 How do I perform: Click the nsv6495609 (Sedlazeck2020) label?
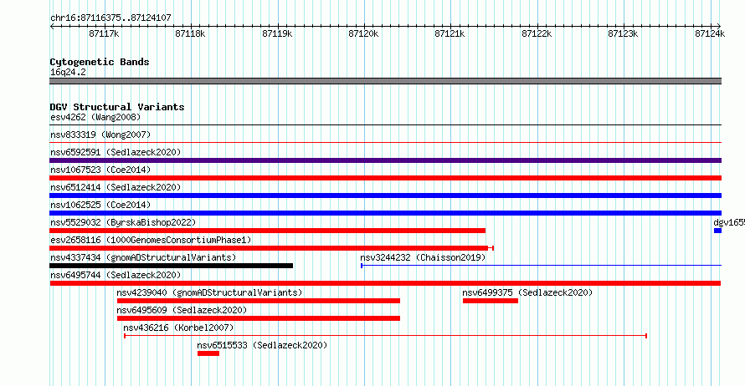[182, 310]
